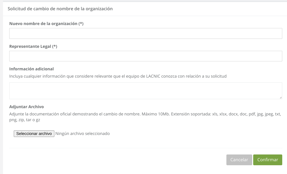
Task: Click the second line listing png, zip, tar
Action: point(25,120)
